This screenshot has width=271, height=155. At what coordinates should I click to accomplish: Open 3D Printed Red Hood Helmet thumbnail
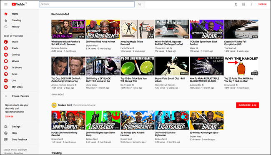103,29
